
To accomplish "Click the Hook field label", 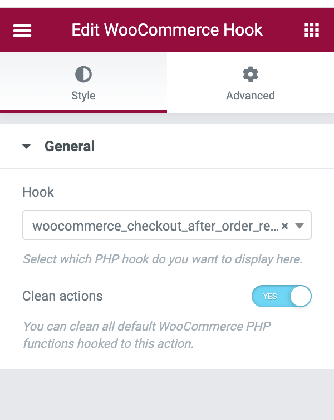I will click(38, 192).
